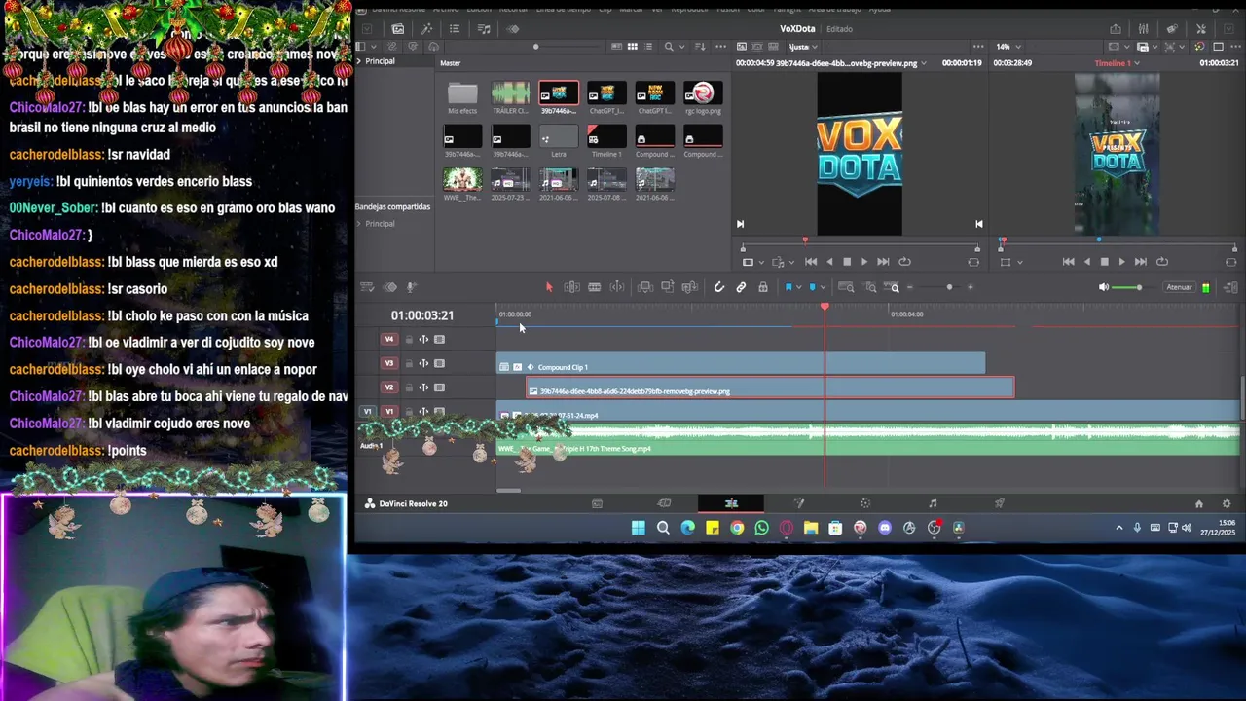1246x701 pixels.
Task: Open the Quick Export icon
Action: 1116,29
